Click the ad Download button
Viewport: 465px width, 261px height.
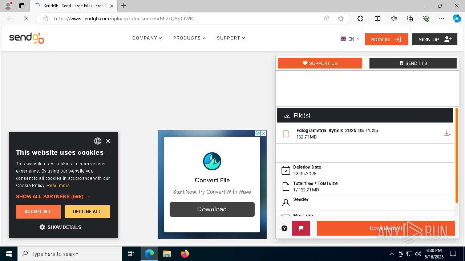point(212,210)
